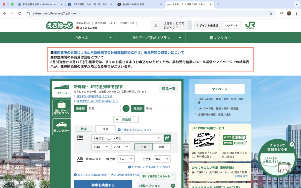
Task: Open a new browser tab
Action: click(218, 4)
